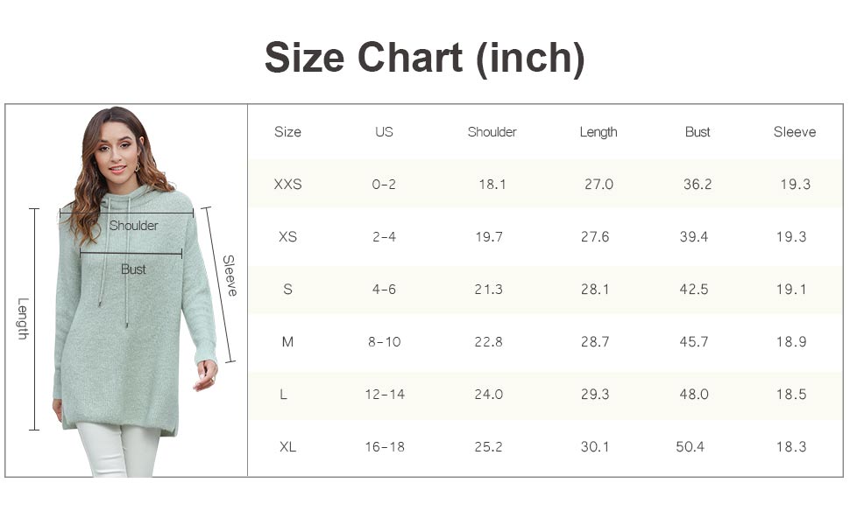Click the Sleeve column header in table

[794, 132]
